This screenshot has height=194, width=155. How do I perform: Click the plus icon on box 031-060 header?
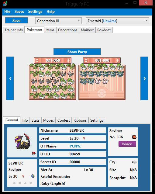(x=37, y=61)
